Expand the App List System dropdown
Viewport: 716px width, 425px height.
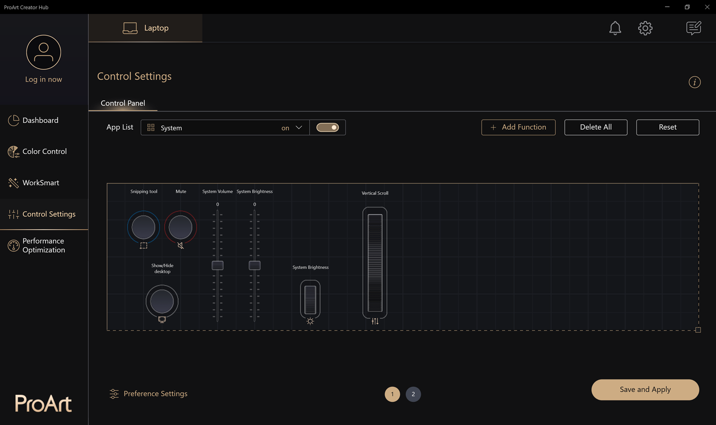tap(225, 128)
